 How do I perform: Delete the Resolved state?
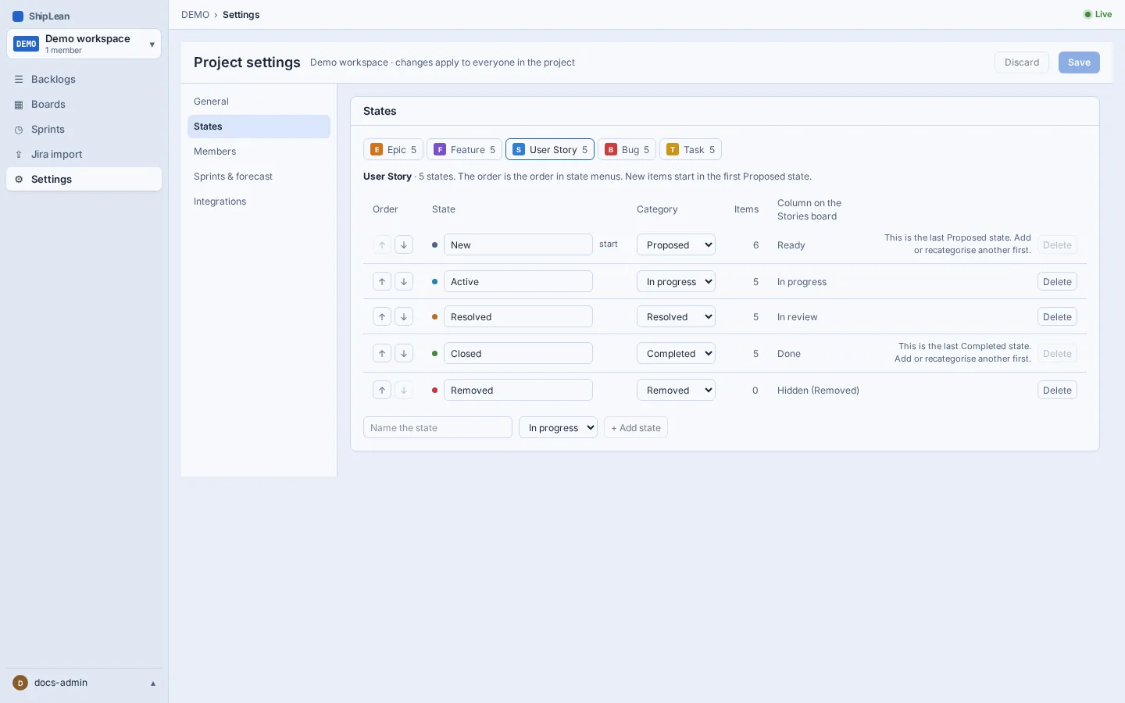click(x=1057, y=316)
